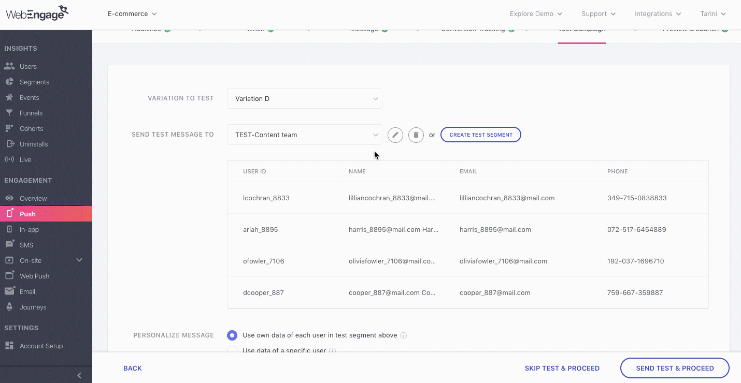Click the Email envelope icon
This screenshot has height=383, width=741.
coord(9,291)
